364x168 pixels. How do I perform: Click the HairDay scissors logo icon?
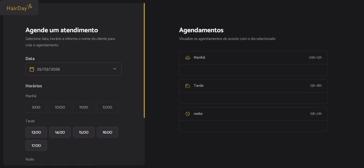click(30, 6)
